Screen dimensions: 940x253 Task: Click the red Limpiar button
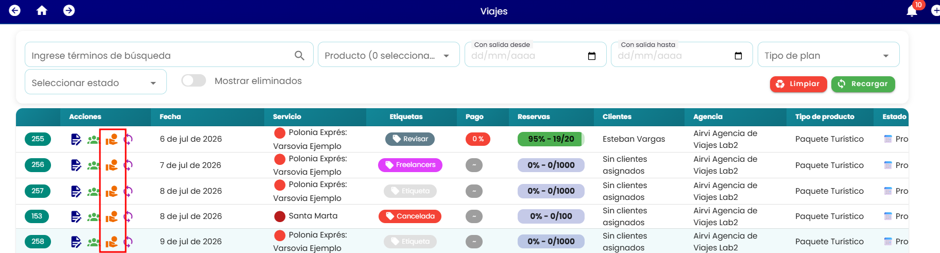point(798,84)
